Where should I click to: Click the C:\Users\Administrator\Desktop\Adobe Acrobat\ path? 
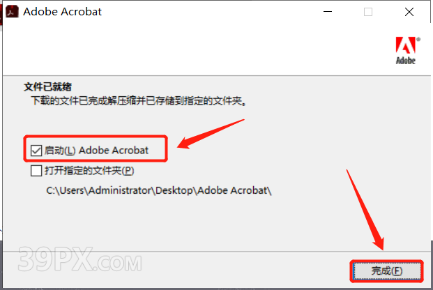pos(159,190)
